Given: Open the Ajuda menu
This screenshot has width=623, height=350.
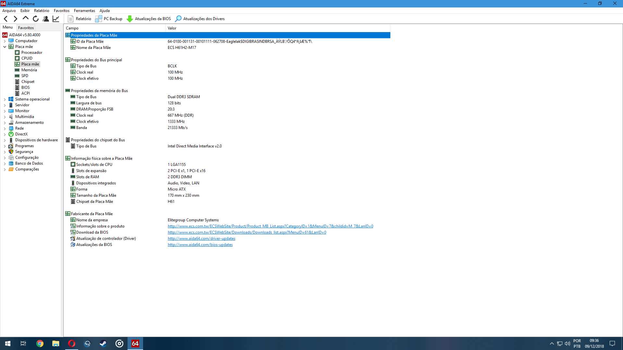Looking at the screenshot, I should click(x=104, y=11).
